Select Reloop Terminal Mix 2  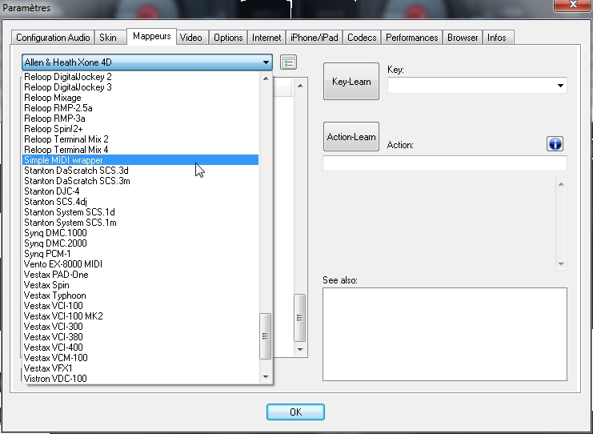[140, 139]
